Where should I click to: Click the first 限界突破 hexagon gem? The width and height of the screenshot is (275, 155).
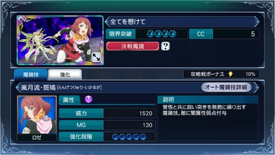(151, 34)
